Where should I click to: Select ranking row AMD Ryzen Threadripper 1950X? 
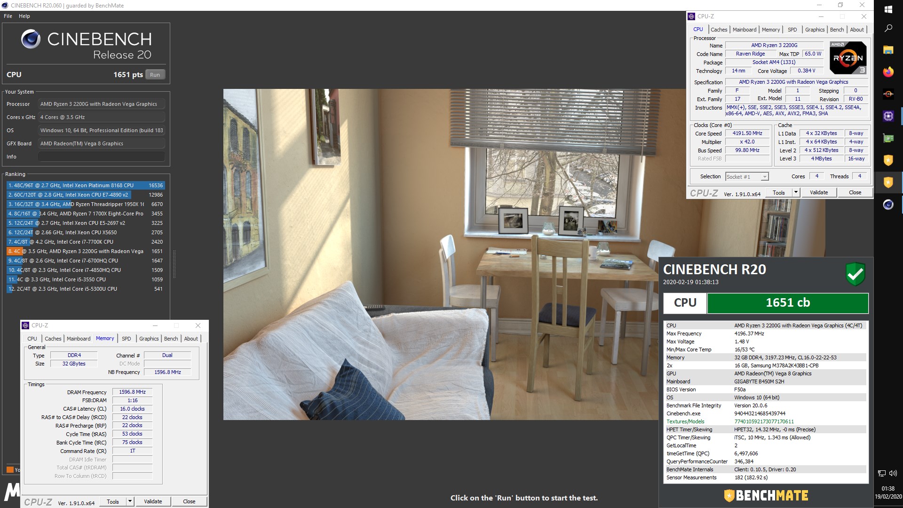tap(85, 204)
